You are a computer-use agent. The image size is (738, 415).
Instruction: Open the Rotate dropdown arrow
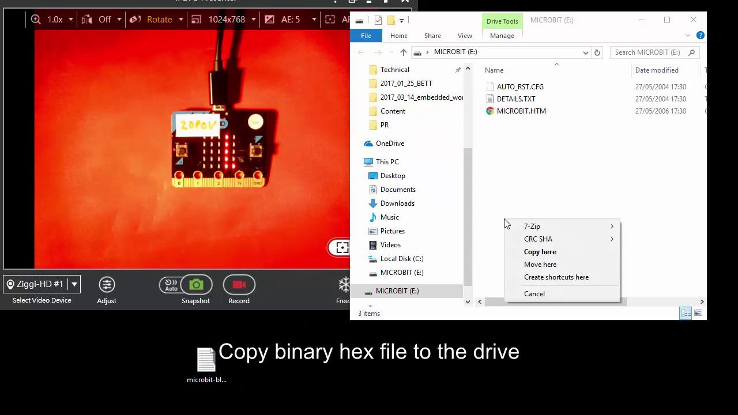tap(180, 20)
